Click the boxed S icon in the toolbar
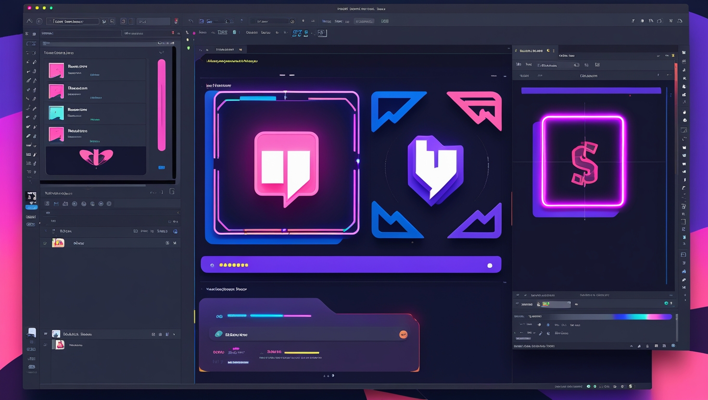The height and width of the screenshot is (400, 708). click(322, 33)
